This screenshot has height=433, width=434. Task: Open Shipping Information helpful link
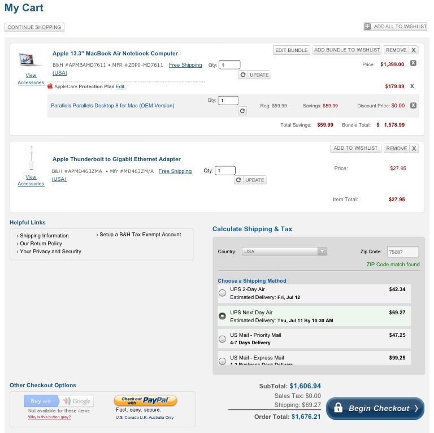(44, 236)
